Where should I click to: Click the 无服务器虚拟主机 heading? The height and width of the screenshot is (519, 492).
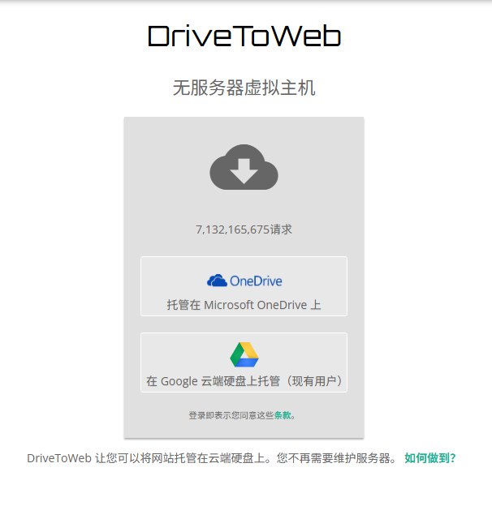[x=244, y=88]
